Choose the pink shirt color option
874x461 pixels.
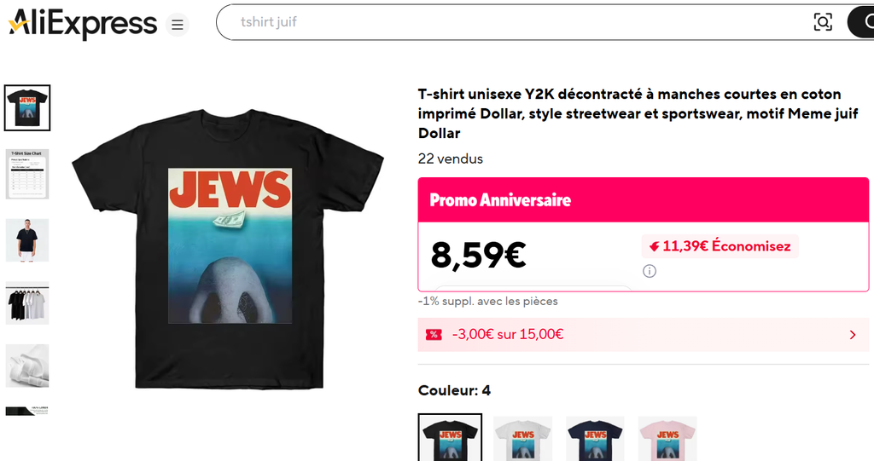coord(667,439)
